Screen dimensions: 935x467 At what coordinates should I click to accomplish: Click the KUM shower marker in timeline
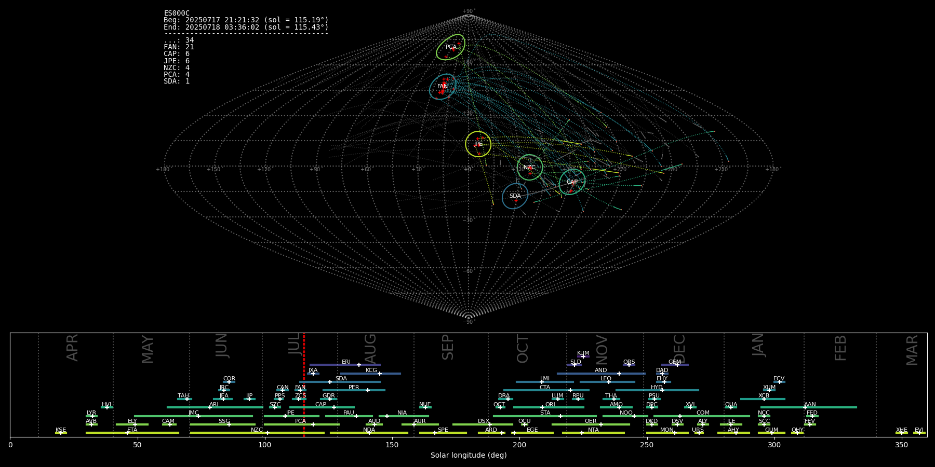pyautogui.click(x=583, y=356)
